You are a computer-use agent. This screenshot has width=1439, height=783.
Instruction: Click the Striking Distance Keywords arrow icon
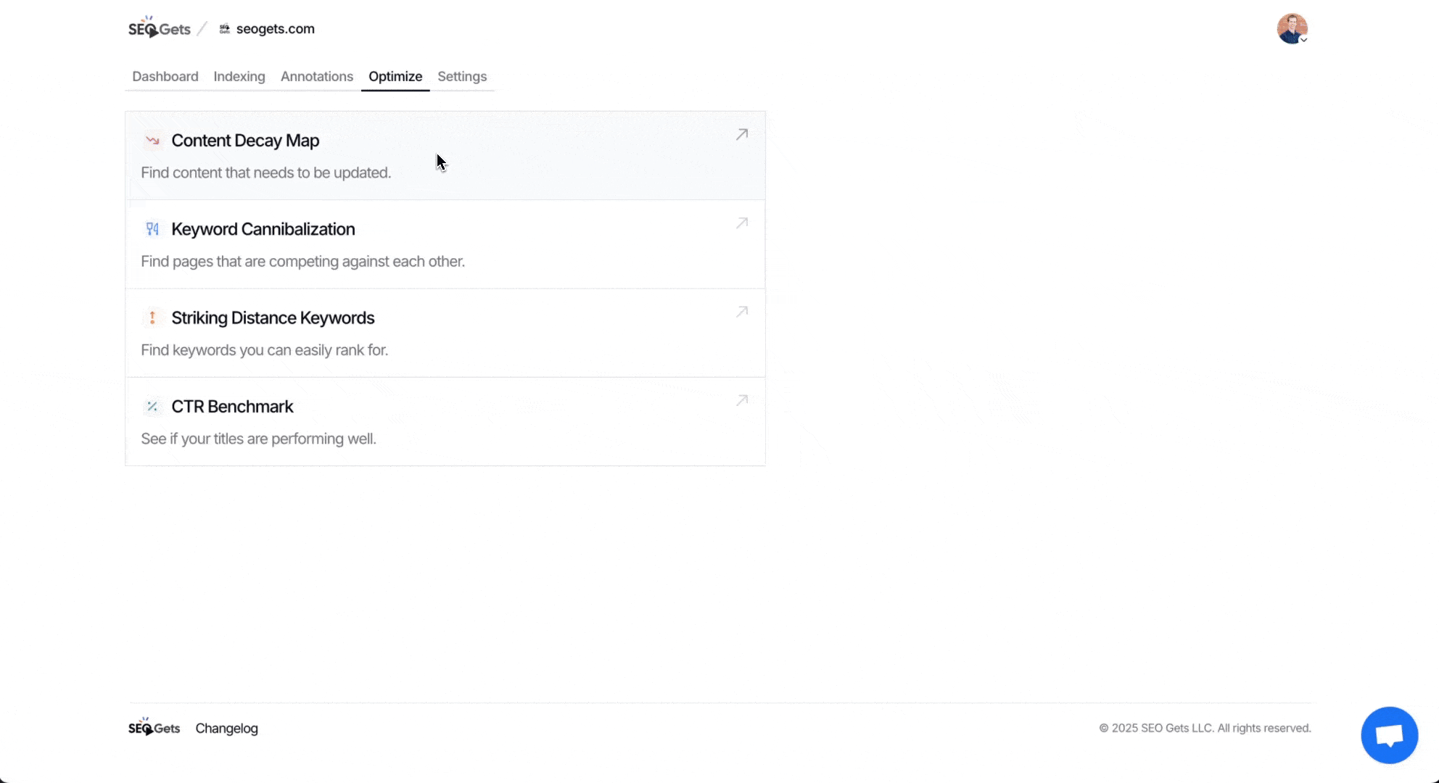152,318
